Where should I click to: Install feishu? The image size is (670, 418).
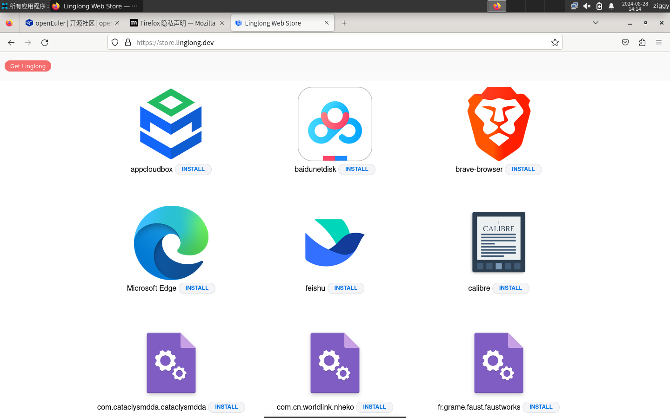pyautogui.click(x=346, y=288)
